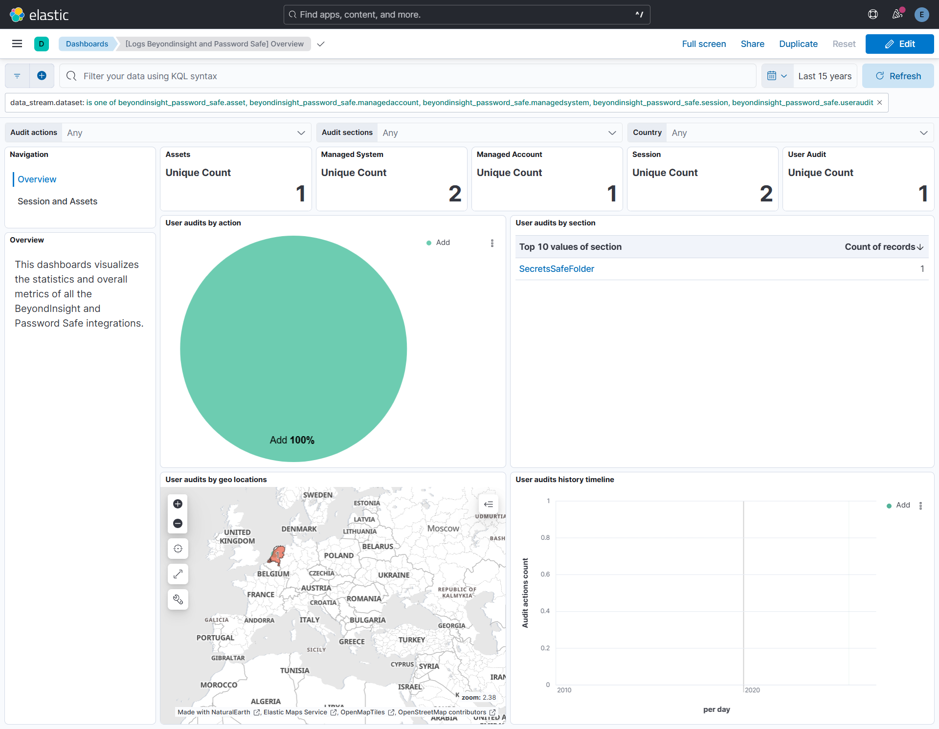Open Session and Assets navigation item
This screenshot has width=939, height=729.
point(57,201)
